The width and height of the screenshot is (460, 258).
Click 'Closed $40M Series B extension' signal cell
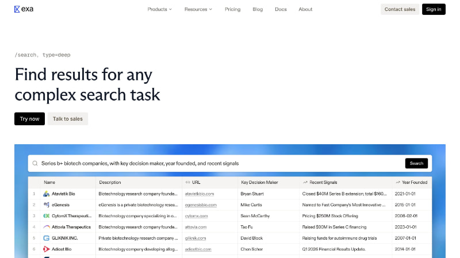[x=344, y=194]
